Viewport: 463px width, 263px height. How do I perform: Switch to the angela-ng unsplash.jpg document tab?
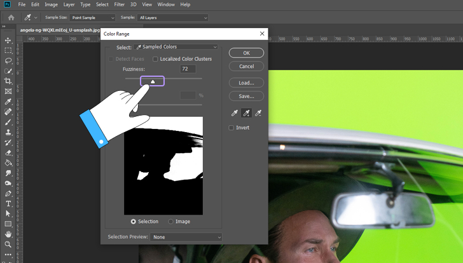click(59, 30)
